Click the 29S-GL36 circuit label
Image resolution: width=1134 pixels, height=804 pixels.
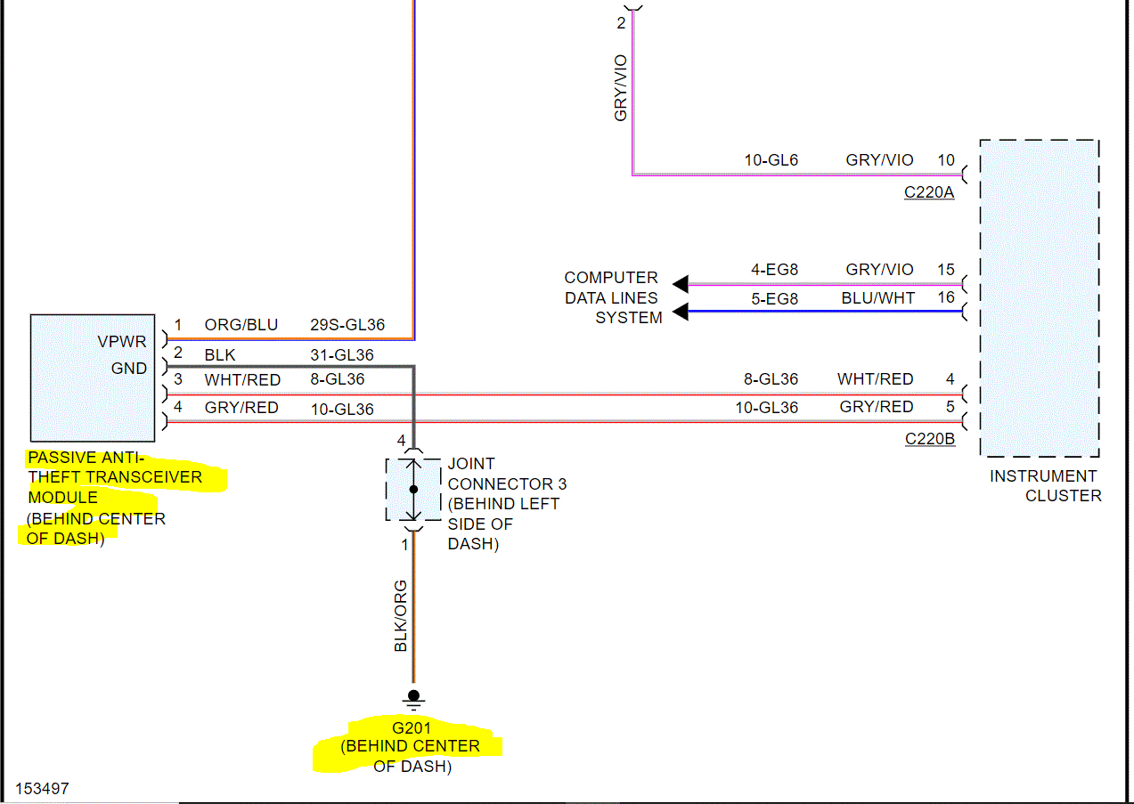pyautogui.click(x=347, y=325)
